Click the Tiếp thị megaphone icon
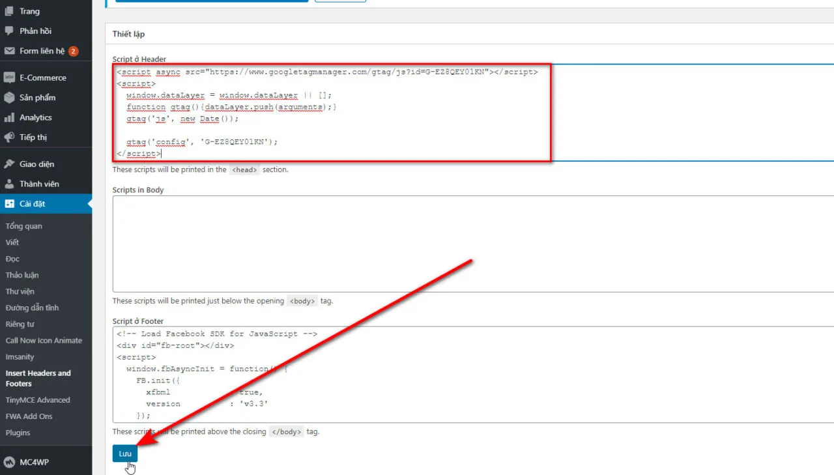The height and width of the screenshot is (475, 834). [9, 137]
